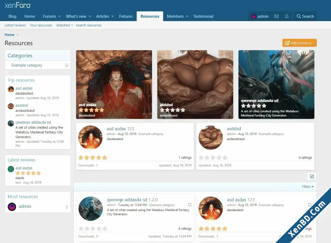Click Top resources heading
This screenshot has height=243, width=331.
click(x=21, y=80)
